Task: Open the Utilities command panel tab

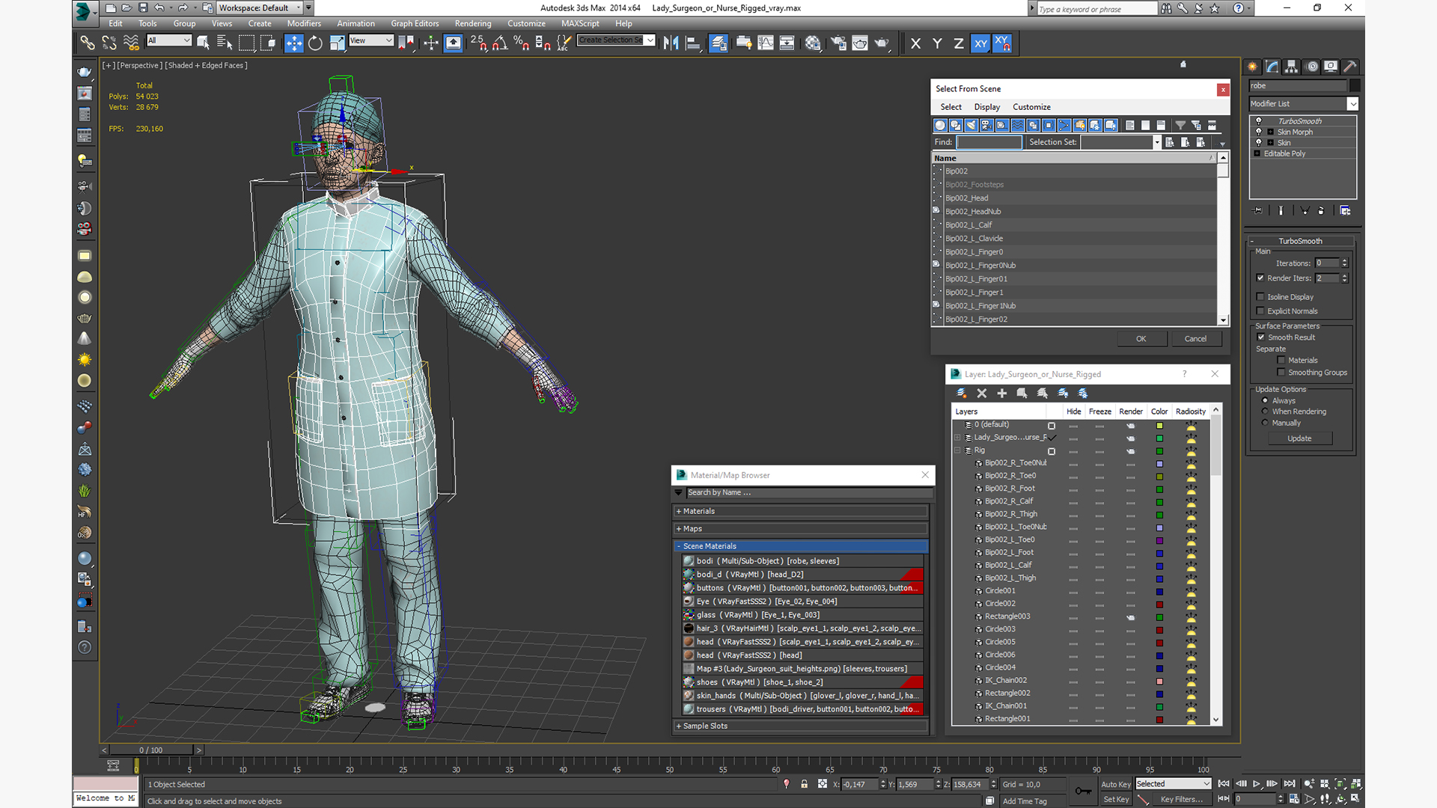Action: pyautogui.click(x=1349, y=67)
